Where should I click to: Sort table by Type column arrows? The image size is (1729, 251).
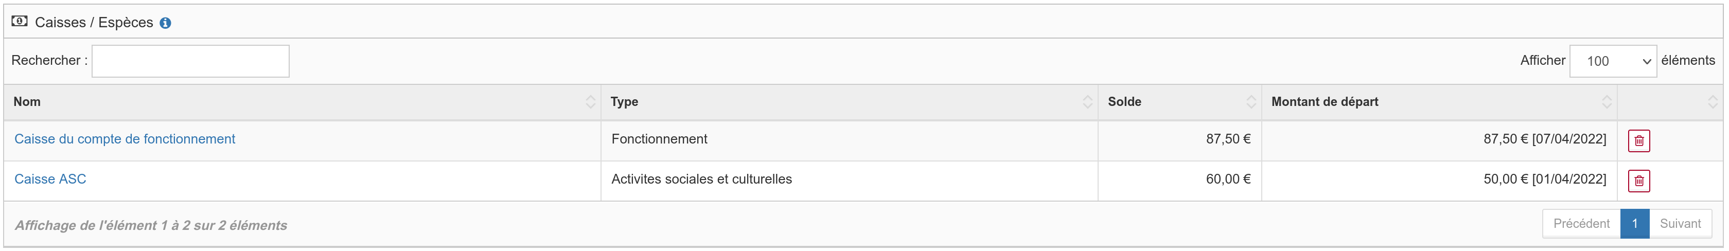(x=1087, y=102)
